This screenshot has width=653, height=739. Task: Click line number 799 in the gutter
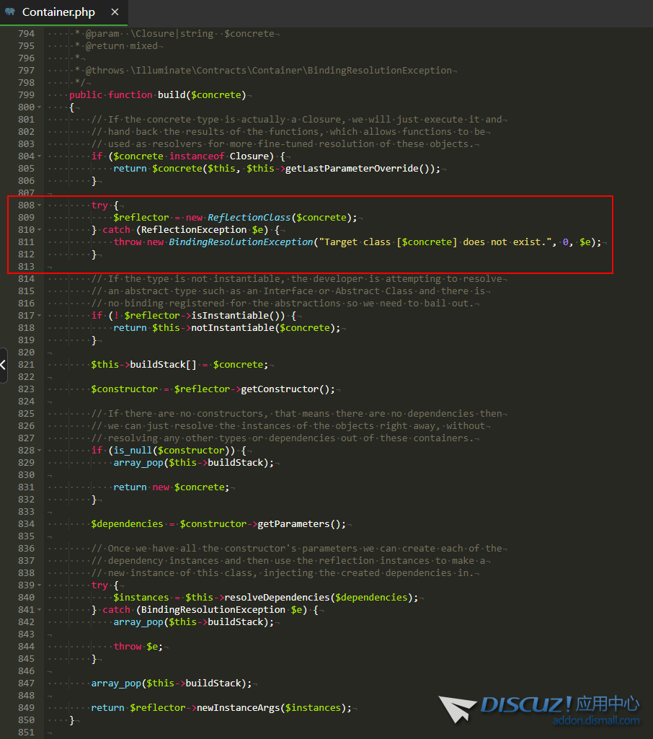pyautogui.click(x=26, y=95)
